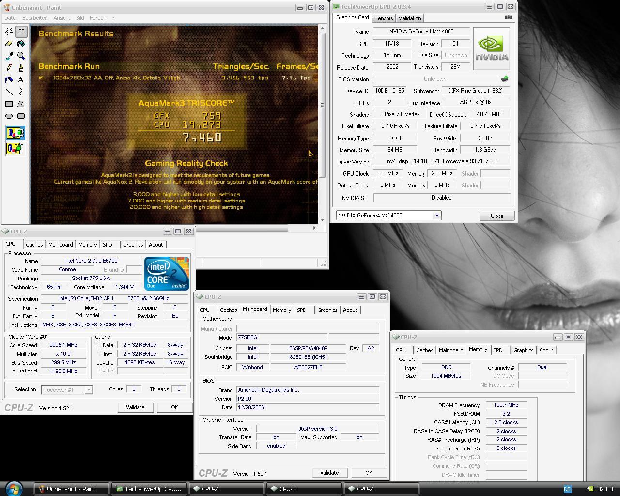Click the Chipset value i865P/PE/G/i848P

(x=308, y=348)
